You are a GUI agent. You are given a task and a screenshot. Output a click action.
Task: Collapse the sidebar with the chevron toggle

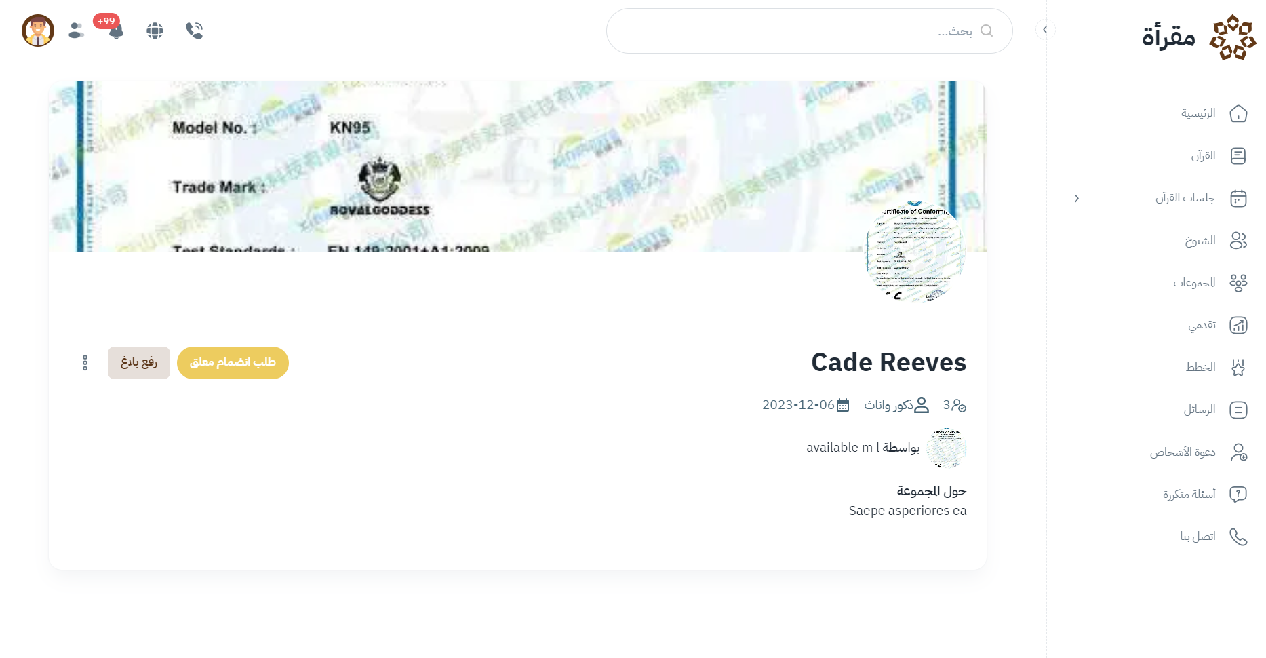[x=1045, y=30]
